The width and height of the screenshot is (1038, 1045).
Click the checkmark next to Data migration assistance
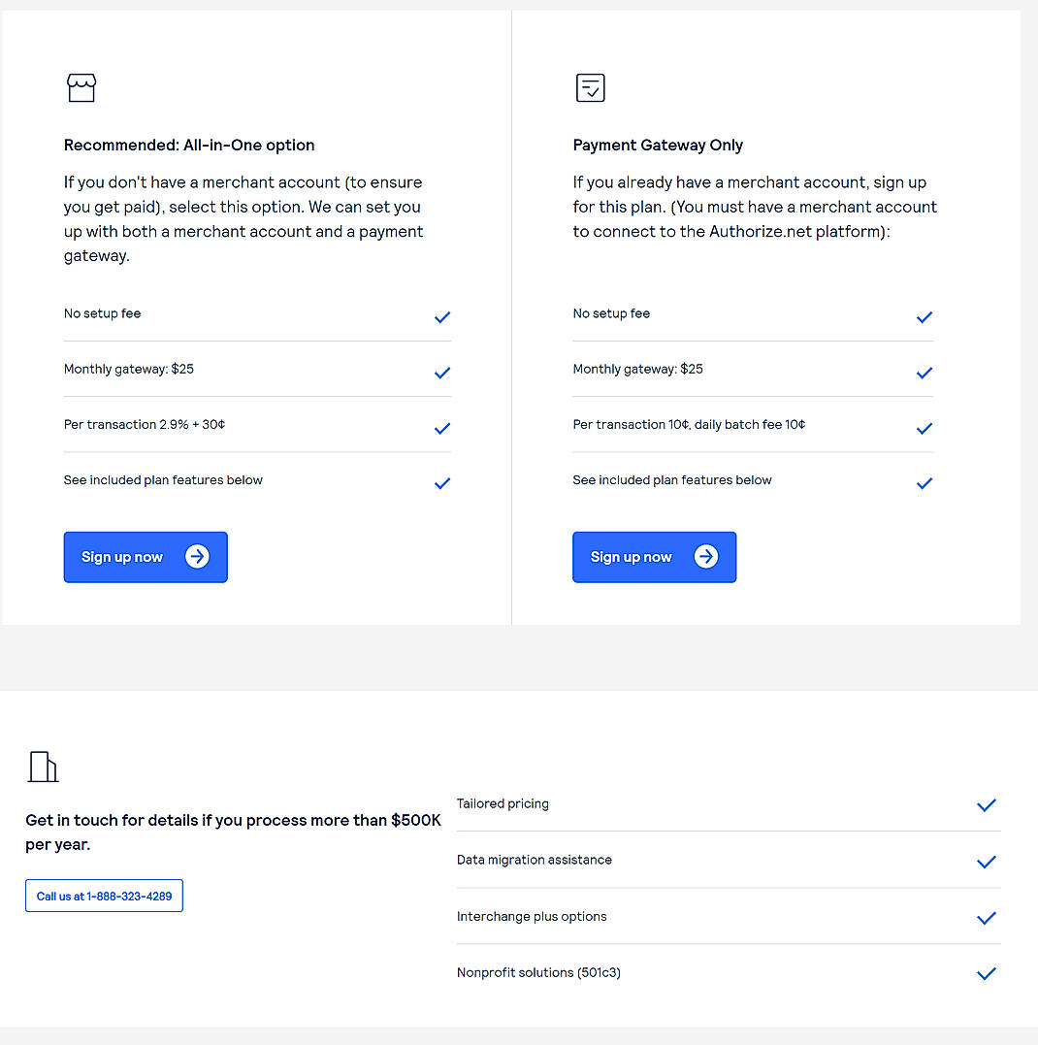987,862
